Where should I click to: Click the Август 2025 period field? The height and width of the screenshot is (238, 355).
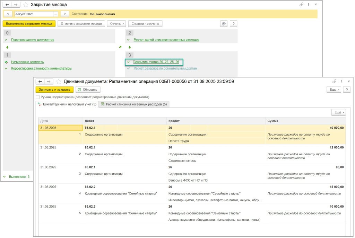(34, 14)
